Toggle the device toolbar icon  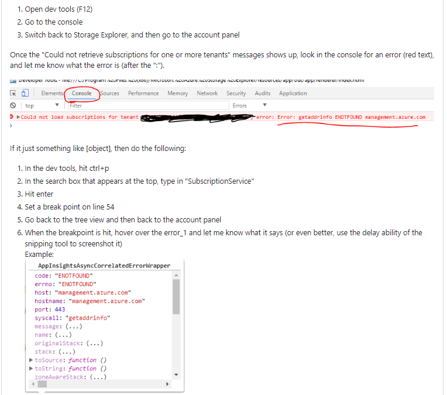[x=25, y=93]
